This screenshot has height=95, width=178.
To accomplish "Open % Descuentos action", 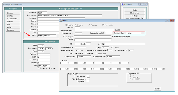I will 13,19.
